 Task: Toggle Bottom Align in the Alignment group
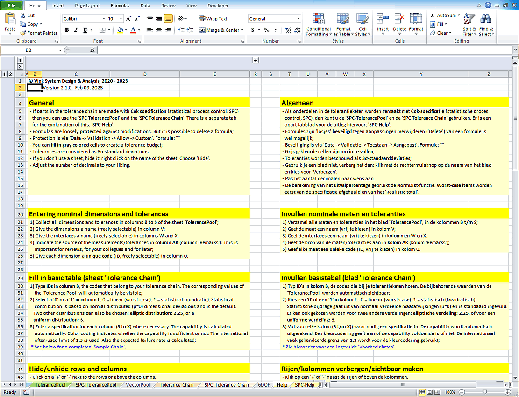[x=168, y=19]
